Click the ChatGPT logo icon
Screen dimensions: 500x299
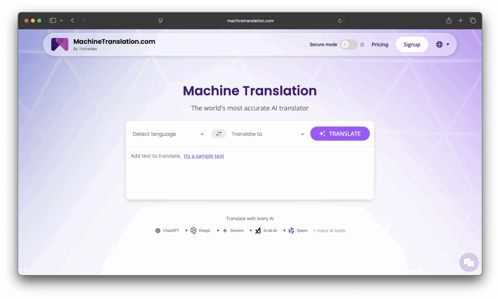pos(158,231)
